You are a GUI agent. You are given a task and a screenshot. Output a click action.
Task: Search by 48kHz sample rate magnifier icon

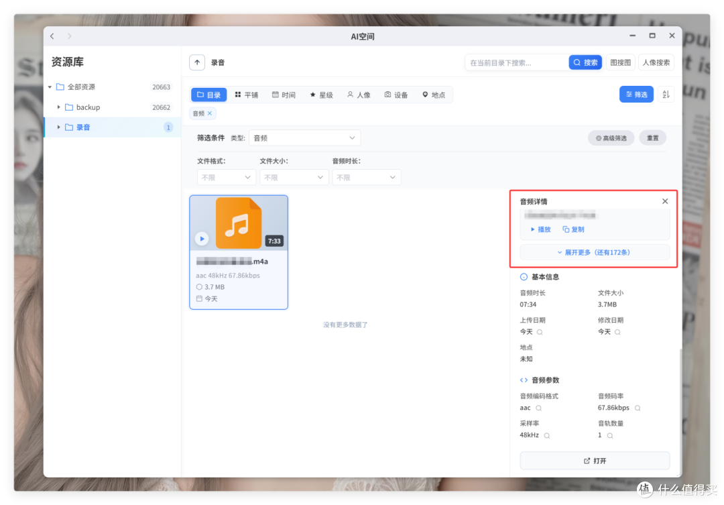[x=547, y=435]
